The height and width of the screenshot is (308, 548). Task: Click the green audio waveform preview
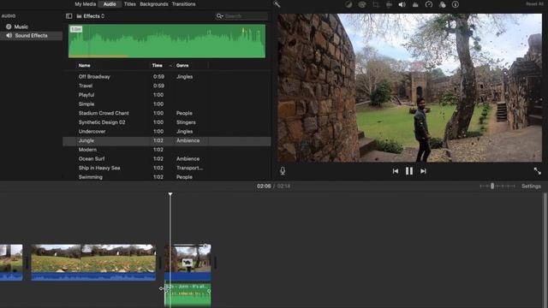click(167, 41)
